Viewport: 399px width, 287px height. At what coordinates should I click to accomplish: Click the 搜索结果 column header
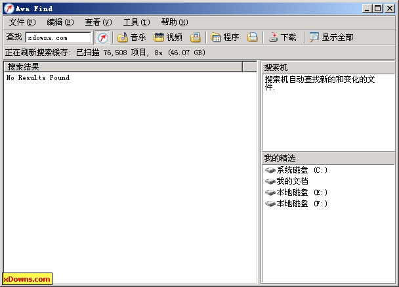coord(123,67)
